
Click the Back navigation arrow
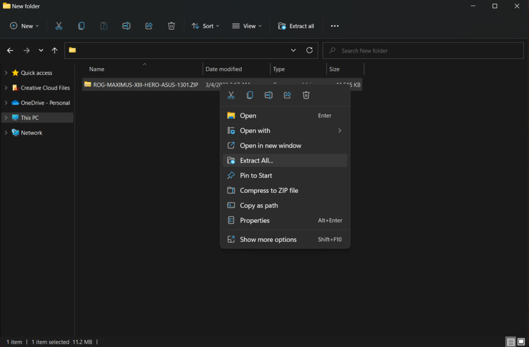tap(10, 51)
